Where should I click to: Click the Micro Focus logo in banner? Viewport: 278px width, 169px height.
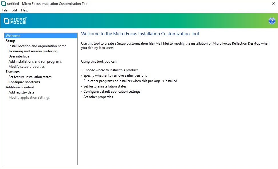tap(15, 21)
